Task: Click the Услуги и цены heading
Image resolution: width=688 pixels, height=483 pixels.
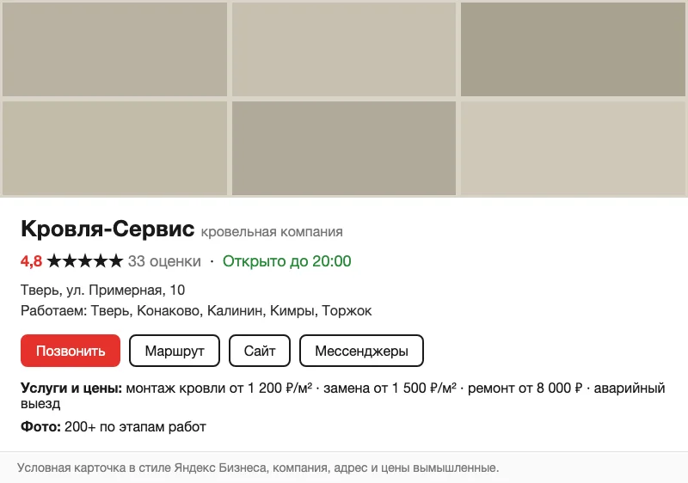Action: (71, 388)
